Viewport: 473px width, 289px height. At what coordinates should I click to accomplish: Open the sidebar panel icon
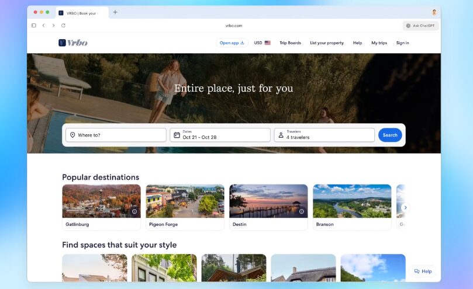coord(34,25)
